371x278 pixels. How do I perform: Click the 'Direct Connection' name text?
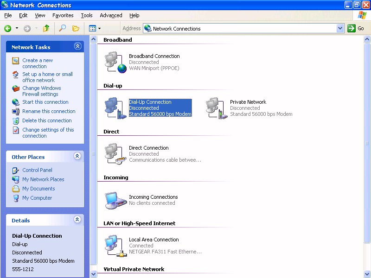click(x=149, y=148)
